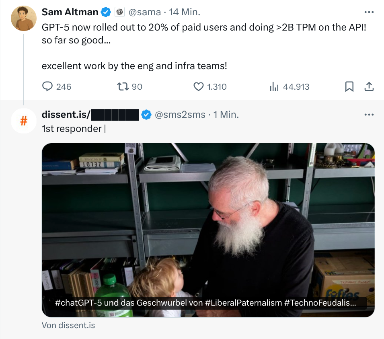Reply to Sam Altman's GPT-5 tweet
This screenshot has width=384, height=339.
[48, 86]
